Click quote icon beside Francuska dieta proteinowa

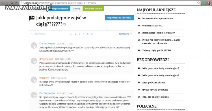[x=139, y=18]
